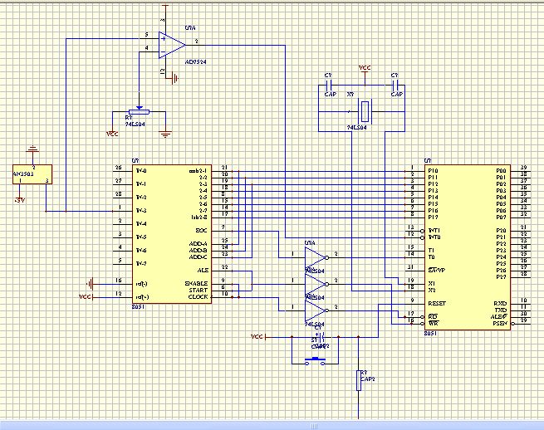
Task: Select the reset push-button switch symbol
Action: point(315,361)
